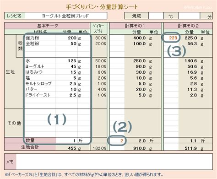Select the 水 ingredient cell

pos(40,61)
